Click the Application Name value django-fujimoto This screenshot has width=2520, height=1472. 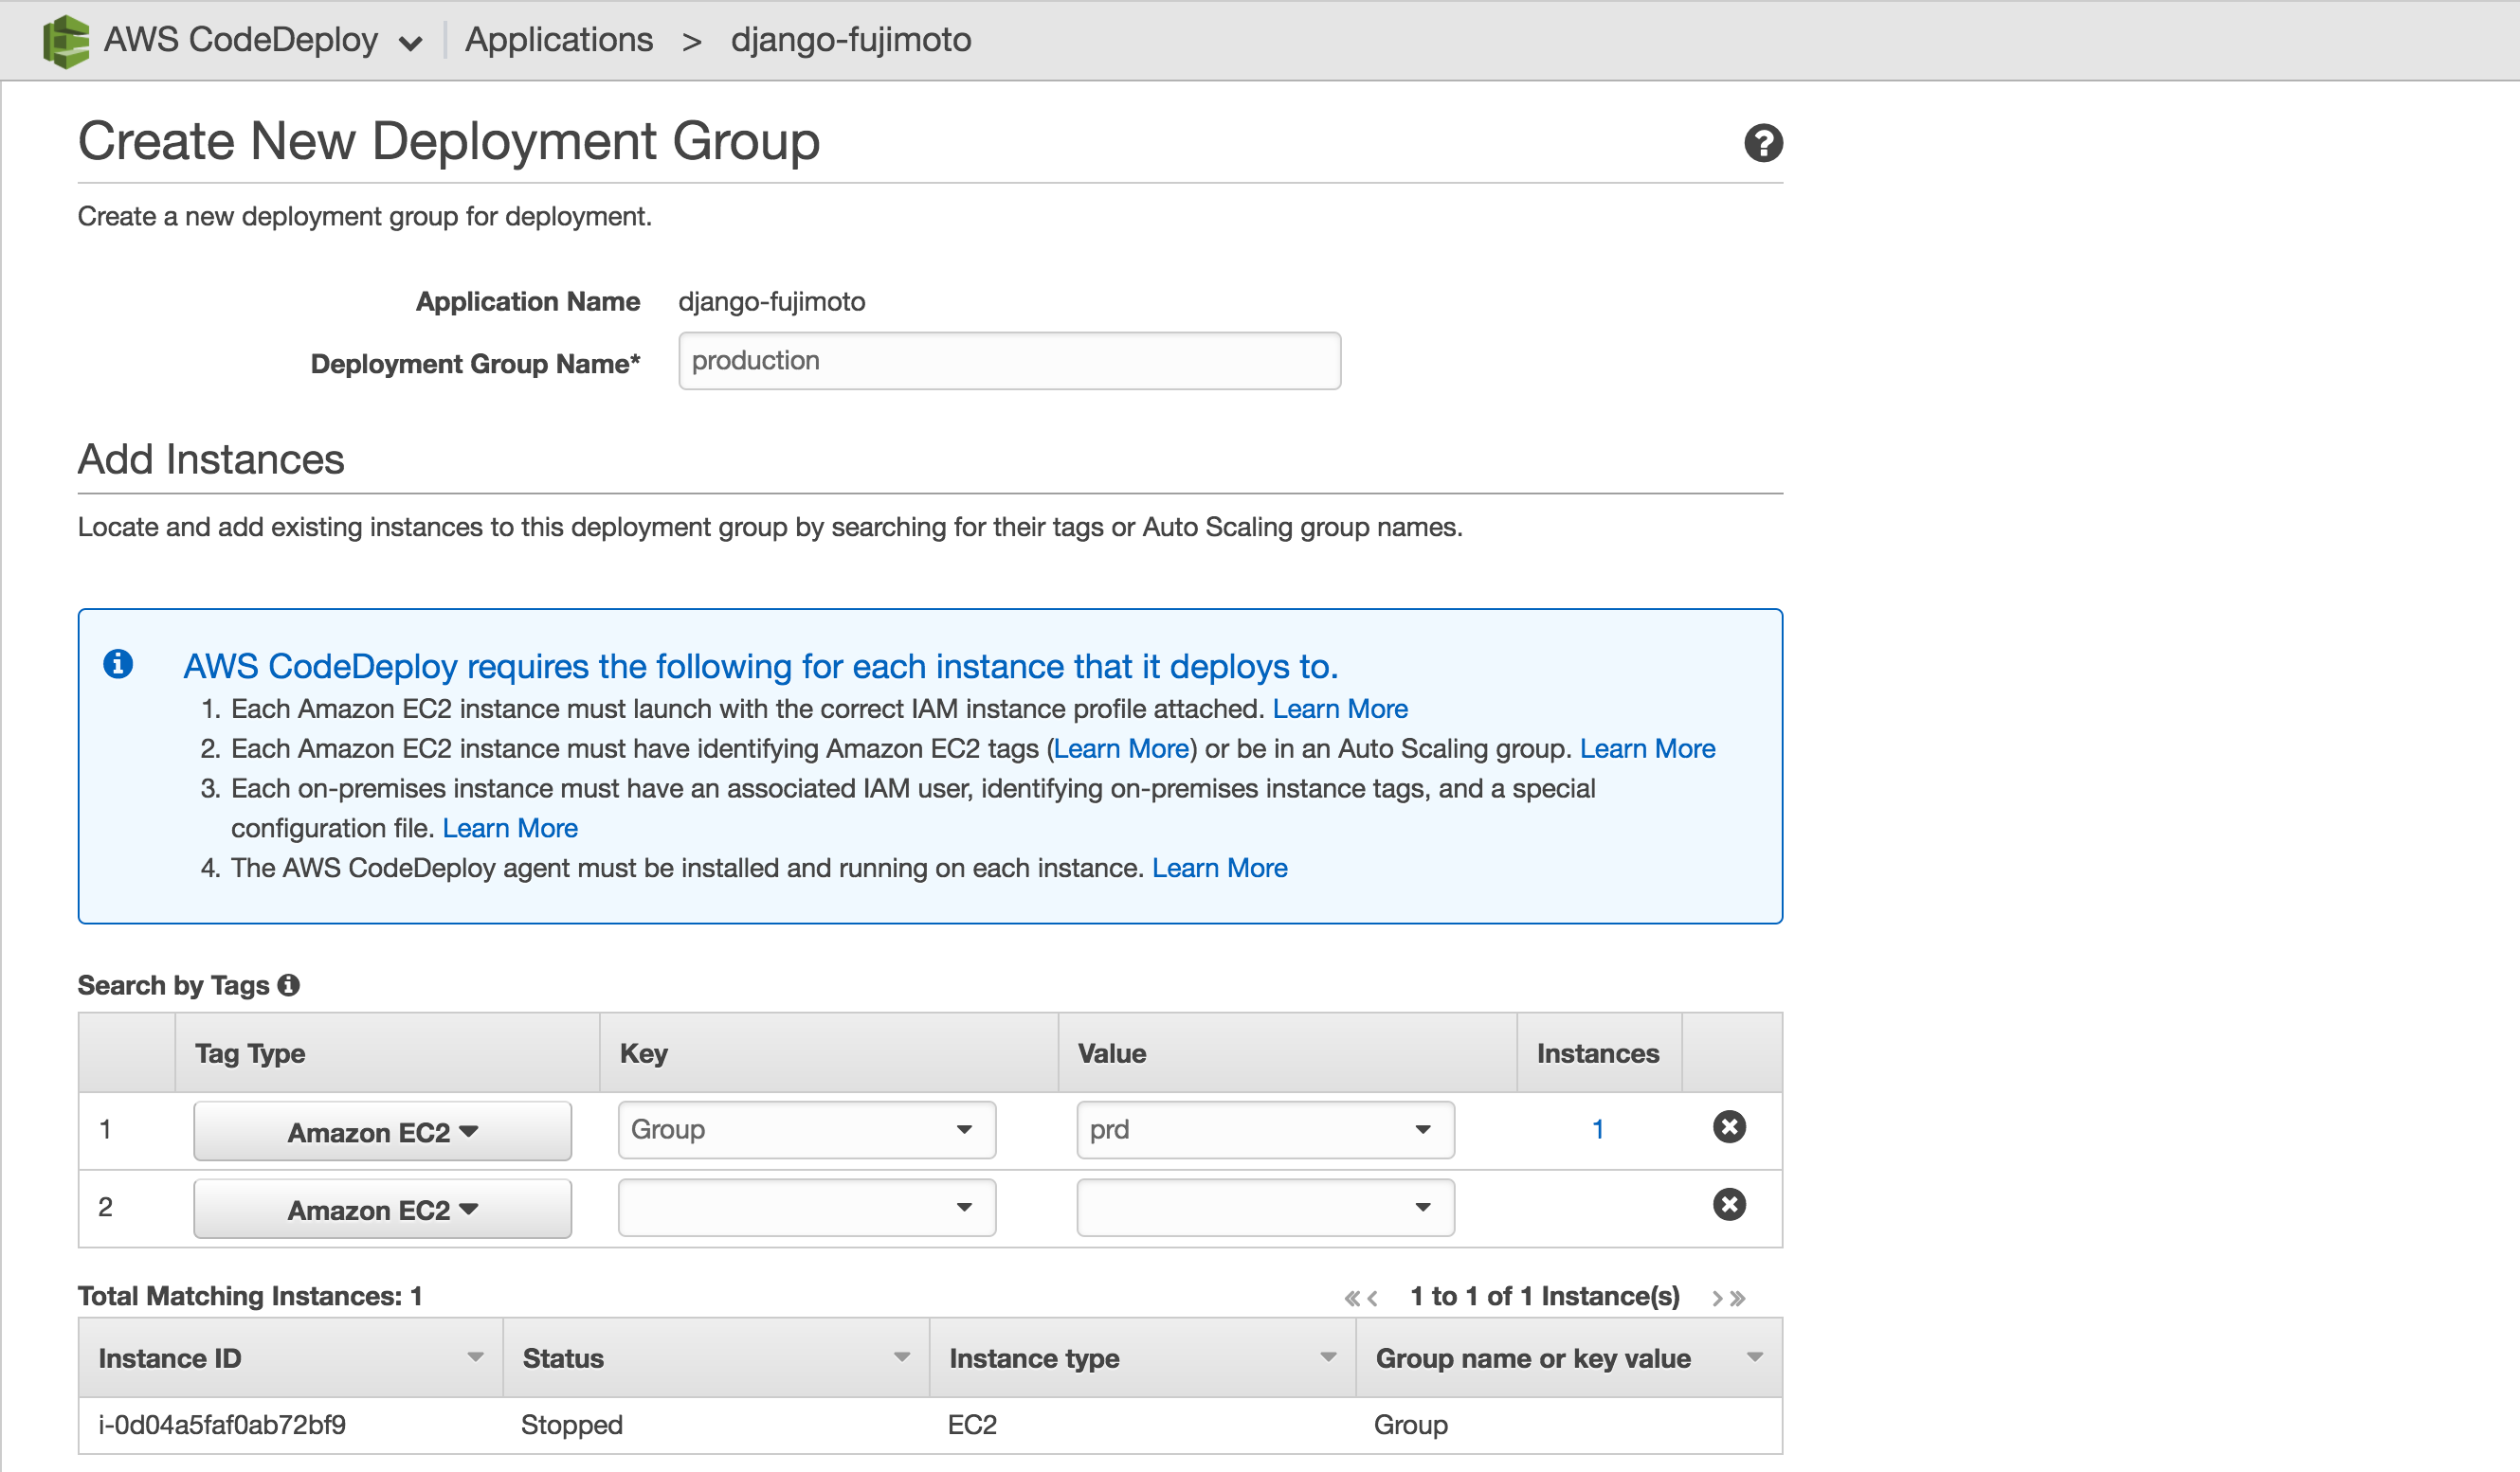(772, 302)
